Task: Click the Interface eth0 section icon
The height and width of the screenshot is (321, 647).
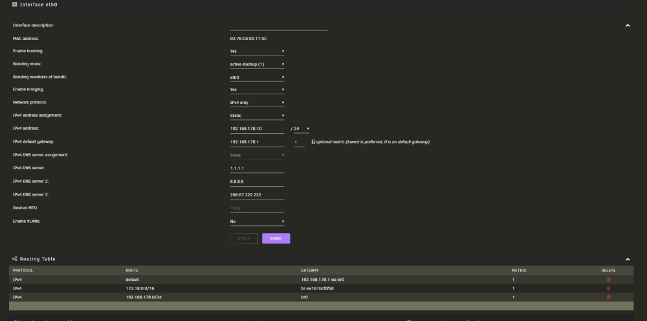Action: (x=15, y=5)
